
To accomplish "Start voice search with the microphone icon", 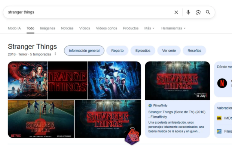I will pos(188,12).
